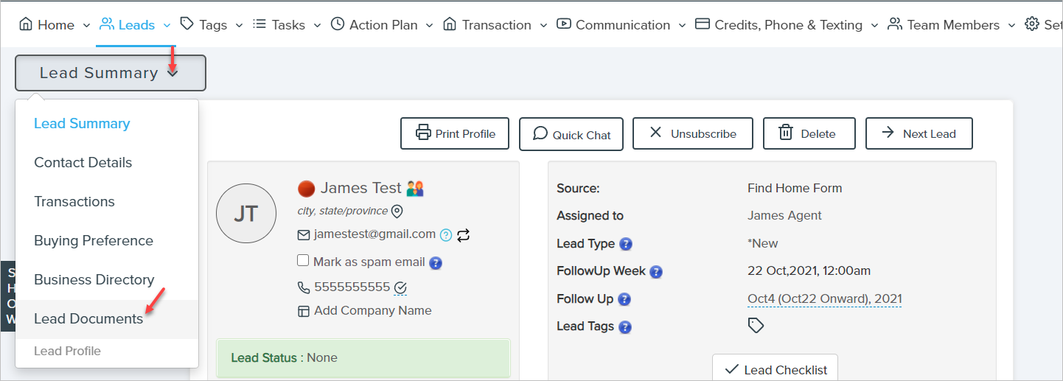This screenshot has width=1063, height=381.
Task: Click the red status dot before James Test
Action: 306,189
